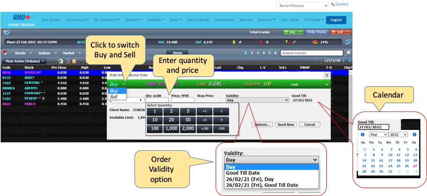Click the Cancel button in the order dialog
427x196 pixels.
[x=310, y=125]
